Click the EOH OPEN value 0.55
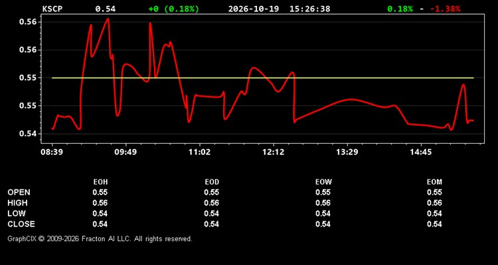This screenshot has width=498, height=265. [100, 192]
